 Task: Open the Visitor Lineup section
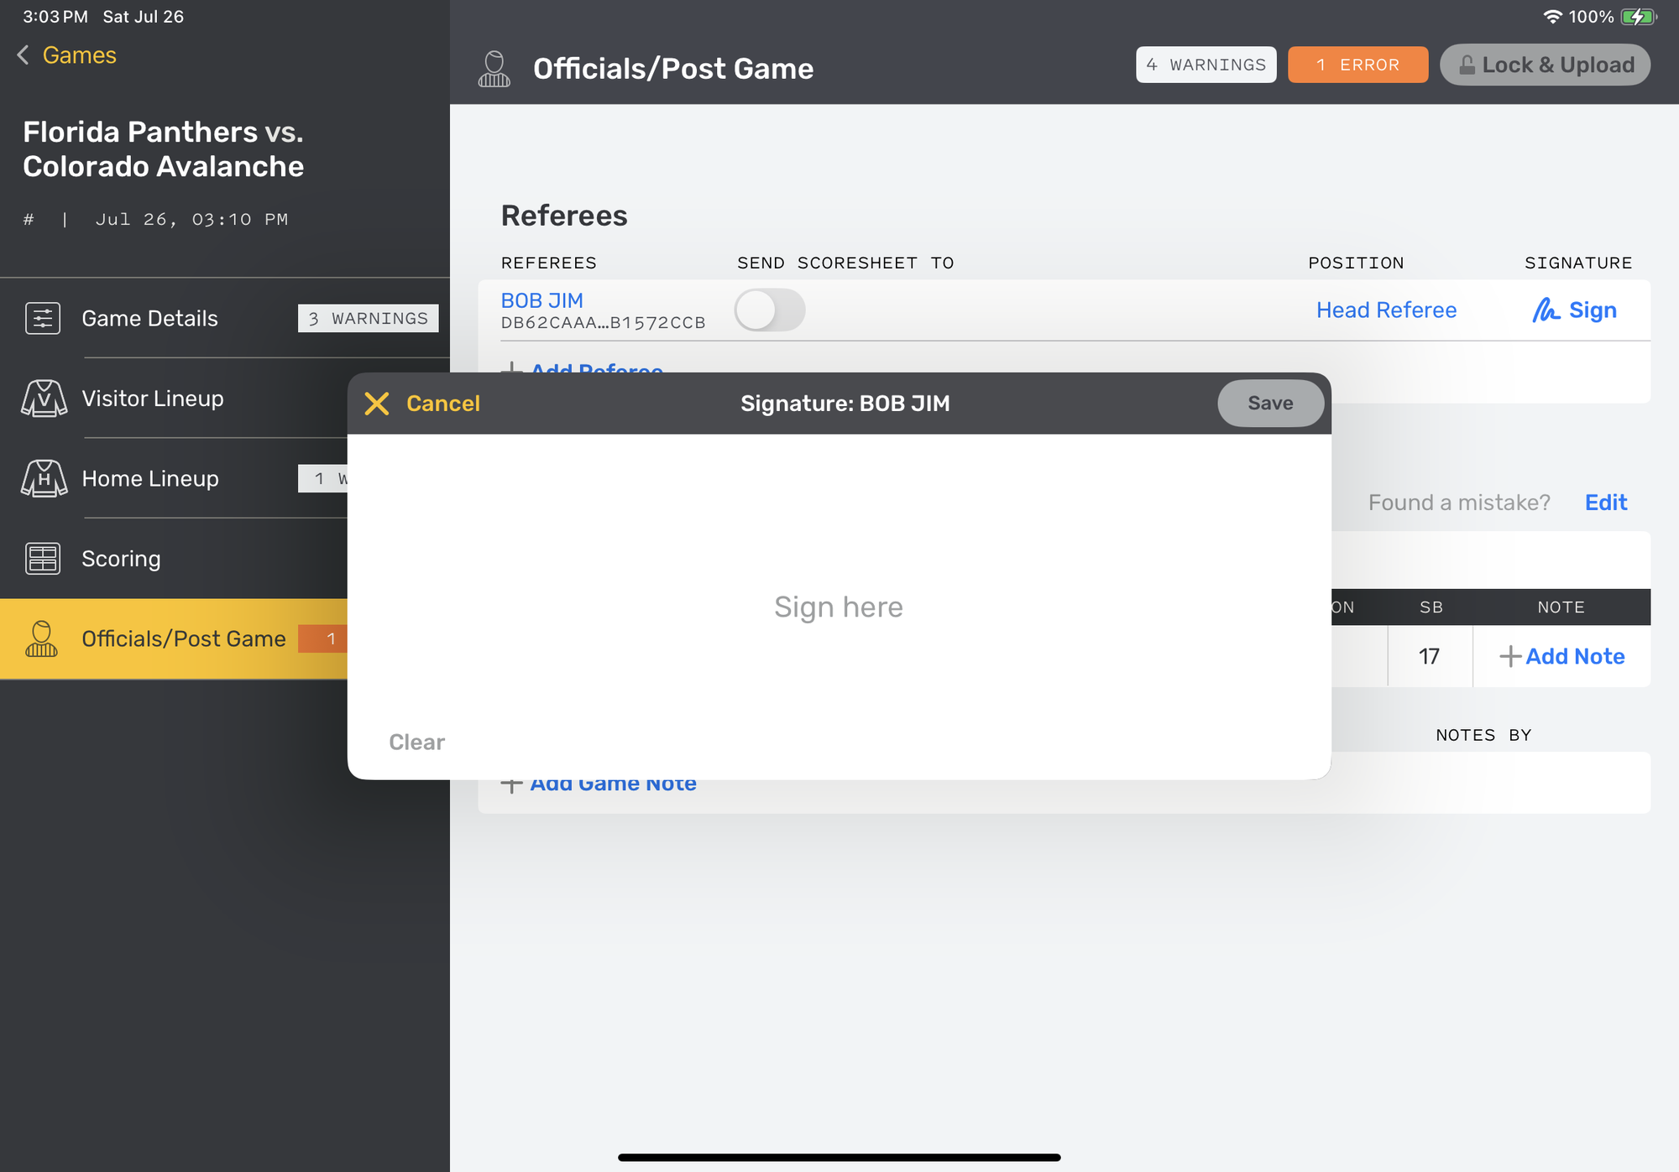153,398
